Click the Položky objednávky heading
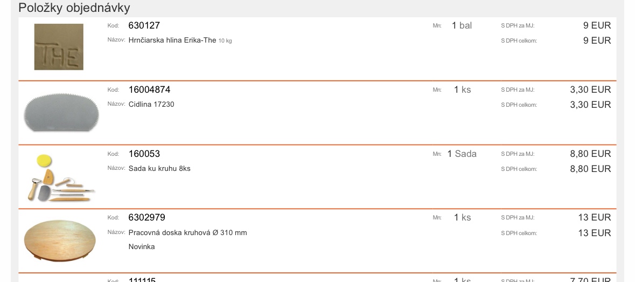Image resolution: width=635 pixels, height=282 pixels. pos(74,8)
